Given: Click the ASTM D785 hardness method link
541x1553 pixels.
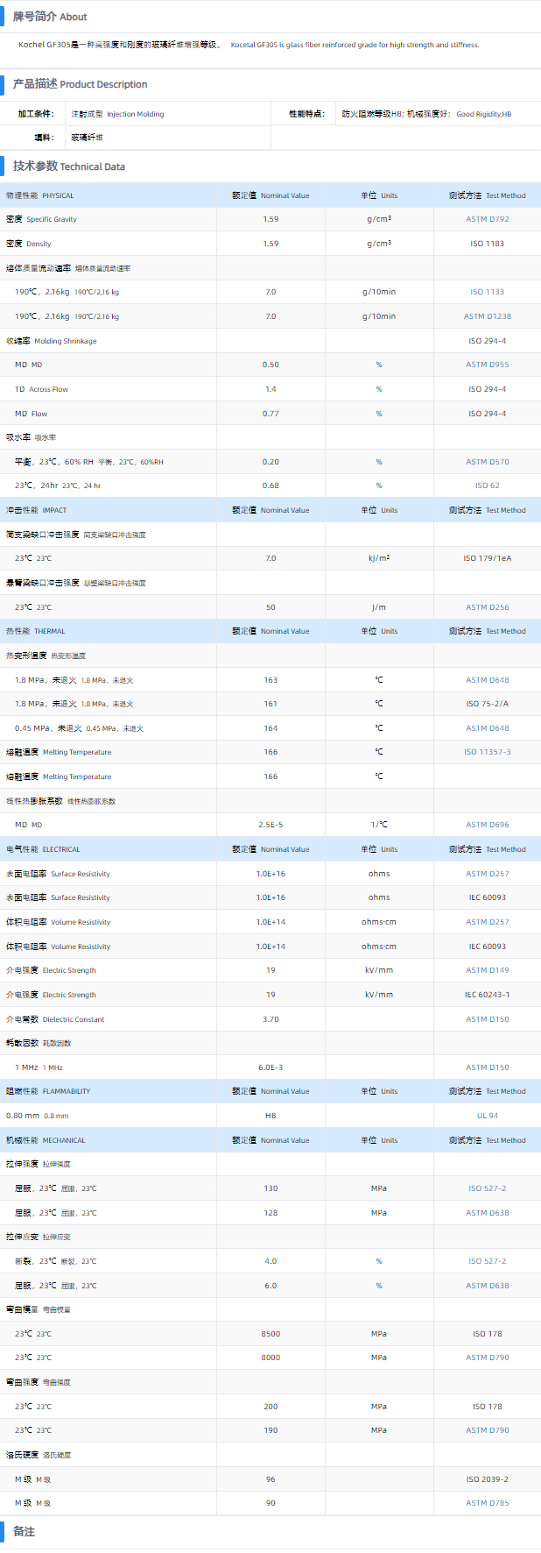Looking at the screenshot, I should point(487,1503).
